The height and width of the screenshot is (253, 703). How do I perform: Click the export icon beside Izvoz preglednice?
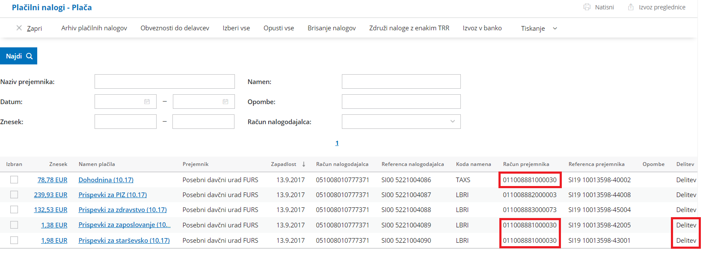point(631,7)
